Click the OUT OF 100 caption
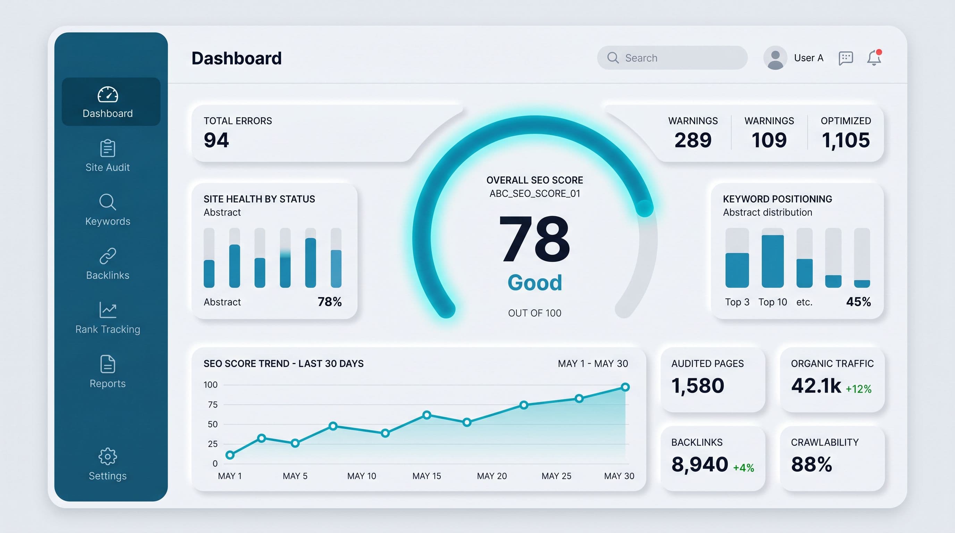 pos(535,313)
